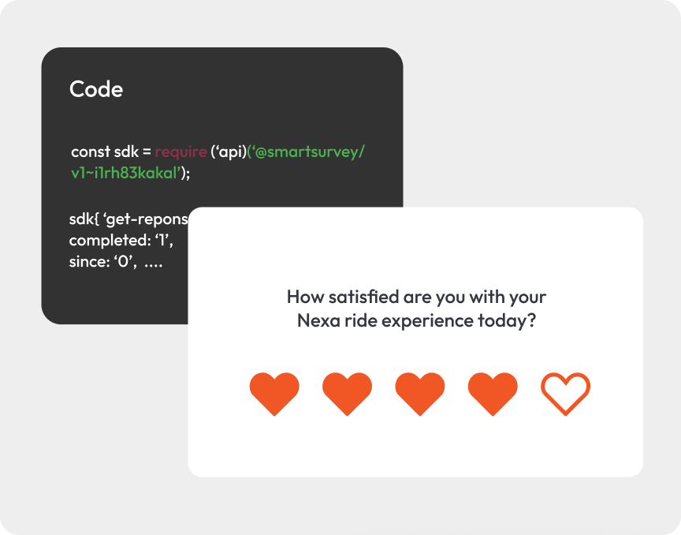Select the green "@smartsurvey/" string
Image resolution: width=681 pixels, height=535 pixels.
[309, 152]
